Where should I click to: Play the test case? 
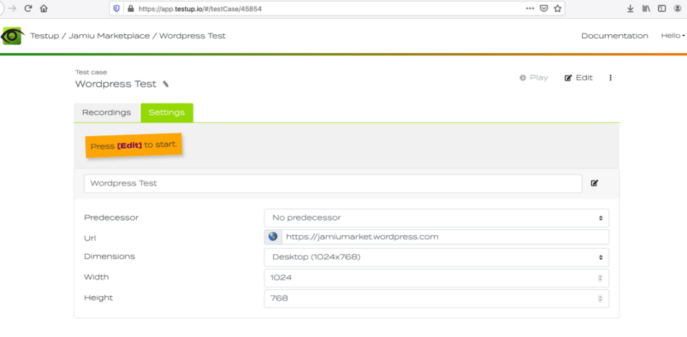click(533, 78)
